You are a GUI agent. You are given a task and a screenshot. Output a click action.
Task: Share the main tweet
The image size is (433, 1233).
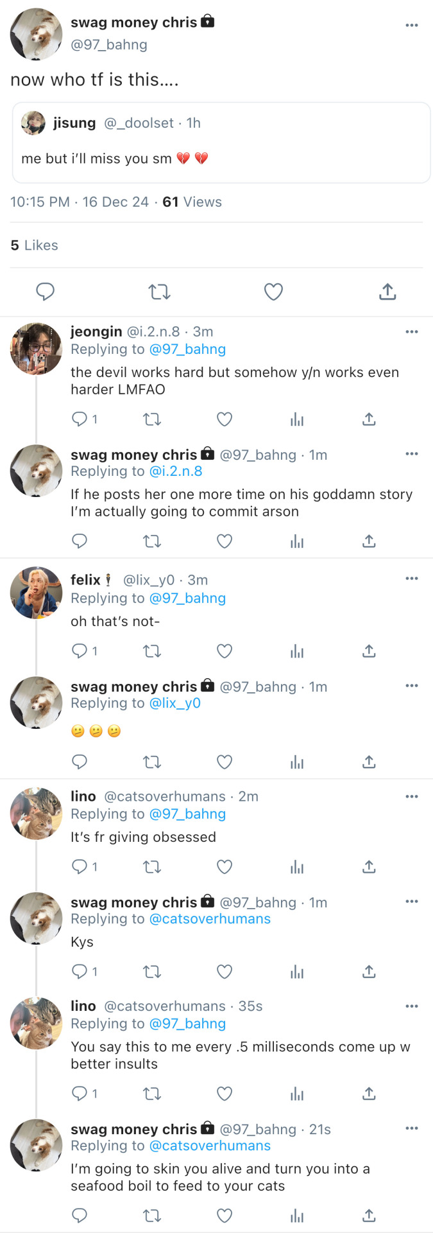pyautogui.click(x=387, y=292)
